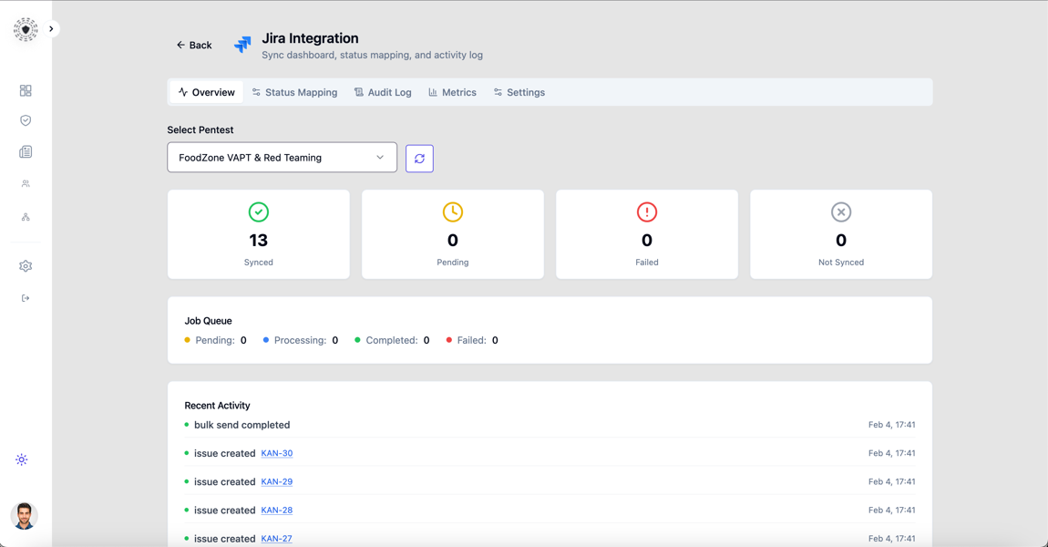Switch to the Metrics tab
1048x547 pixels.
coord(452,92)
